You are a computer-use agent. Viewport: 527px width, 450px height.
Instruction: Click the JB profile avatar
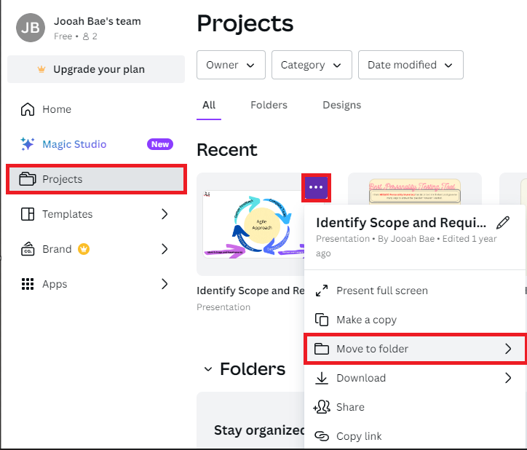[31, 28]
